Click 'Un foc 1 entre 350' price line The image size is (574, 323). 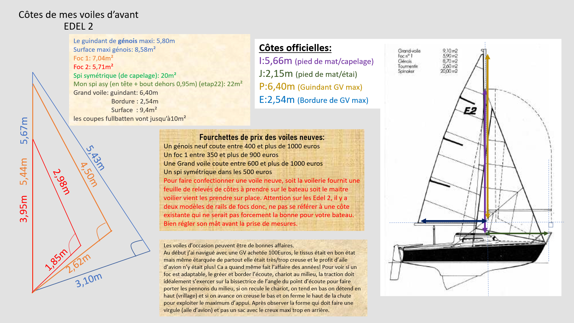click(x=221, y=155)
